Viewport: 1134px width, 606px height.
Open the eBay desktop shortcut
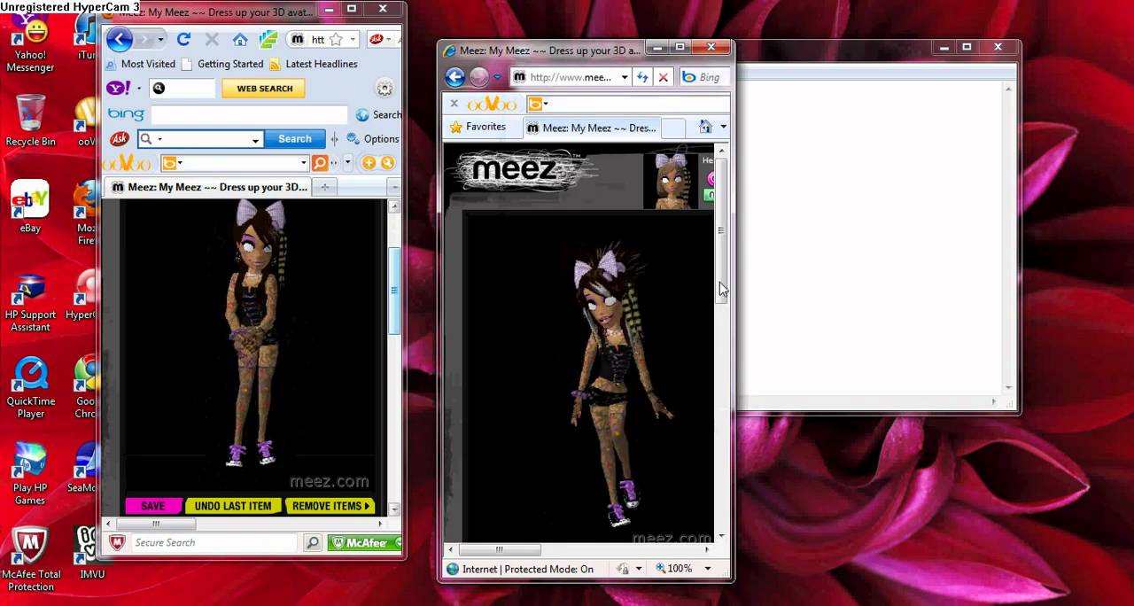pyautogui.click(x=30, y=207)
